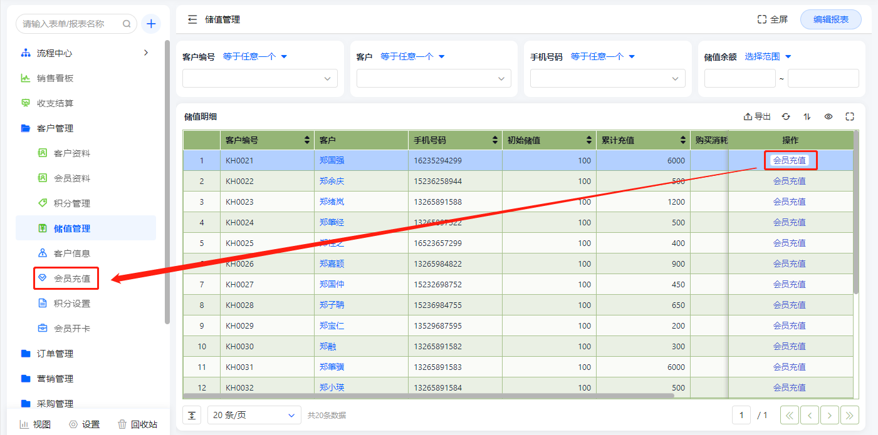Open 会员充值 in the sidebar menu
This screenshot has width=878, height=435.
pyautogui.click(x=71, y=279)
